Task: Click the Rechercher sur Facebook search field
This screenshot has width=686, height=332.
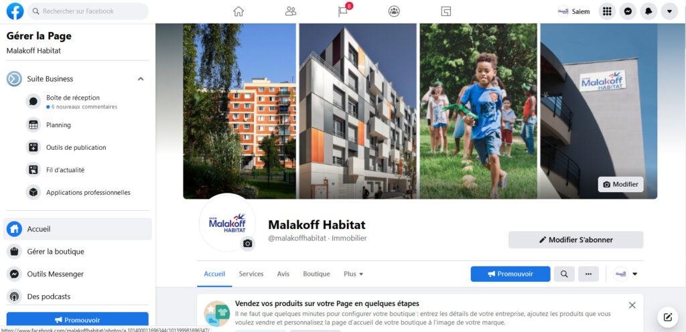Action: point(88,11)
